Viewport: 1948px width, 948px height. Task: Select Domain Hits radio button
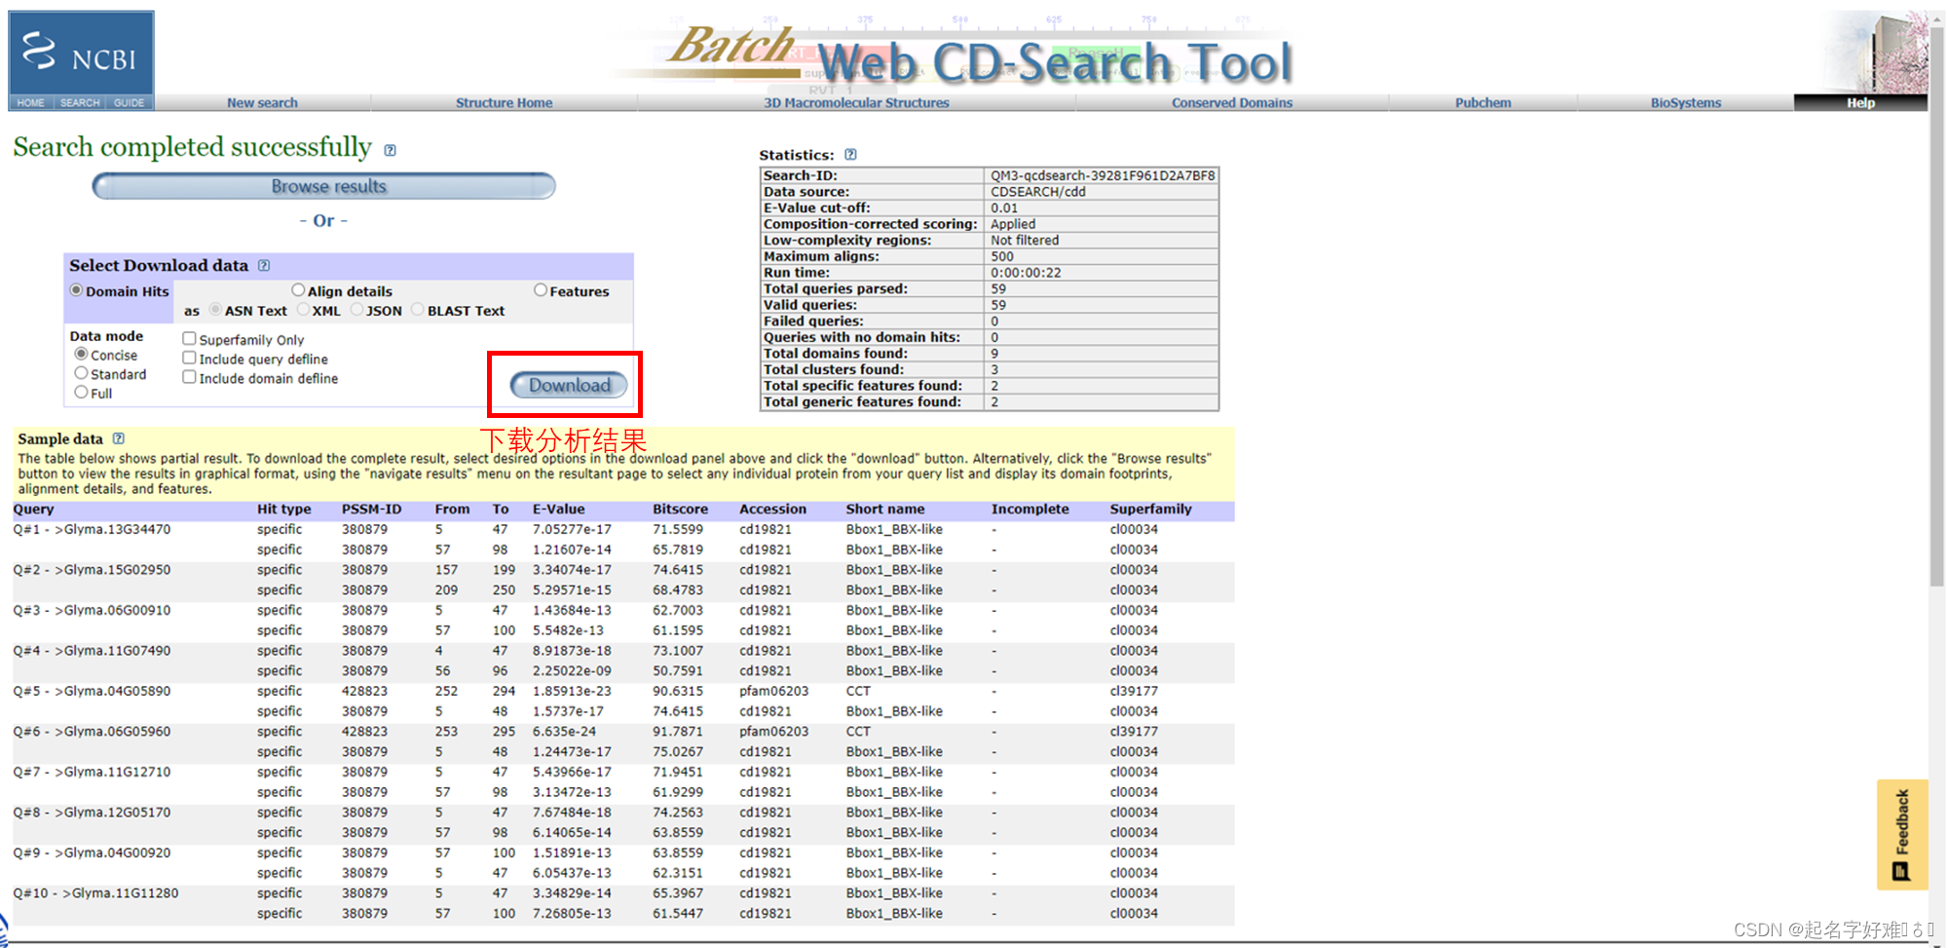[x=76, y=290]
